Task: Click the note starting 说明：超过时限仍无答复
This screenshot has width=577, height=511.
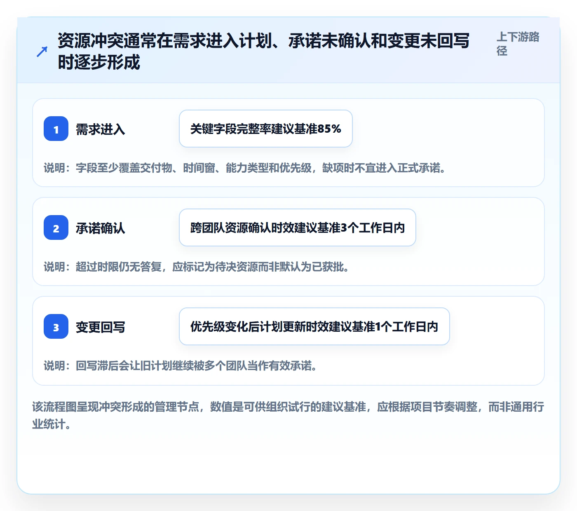Action: coord(197,267)
